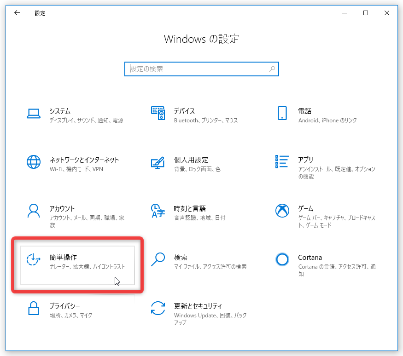Viewport: 403px width, 356px height.
Task: Click the 時刻と言語 category title
Action: 190,209
